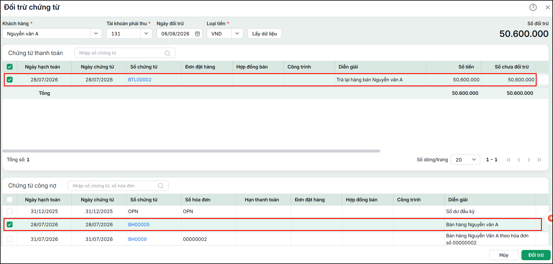This screenshot has height=264, width=553.
Task: Expand the Loại tiền VND dropdown
Action: pos(237,34)
